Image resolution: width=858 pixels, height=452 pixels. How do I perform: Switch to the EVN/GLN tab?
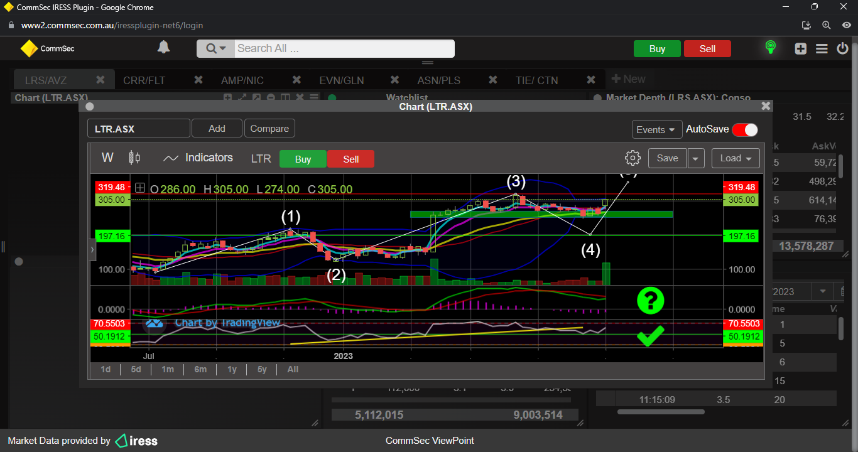(341, 80)
